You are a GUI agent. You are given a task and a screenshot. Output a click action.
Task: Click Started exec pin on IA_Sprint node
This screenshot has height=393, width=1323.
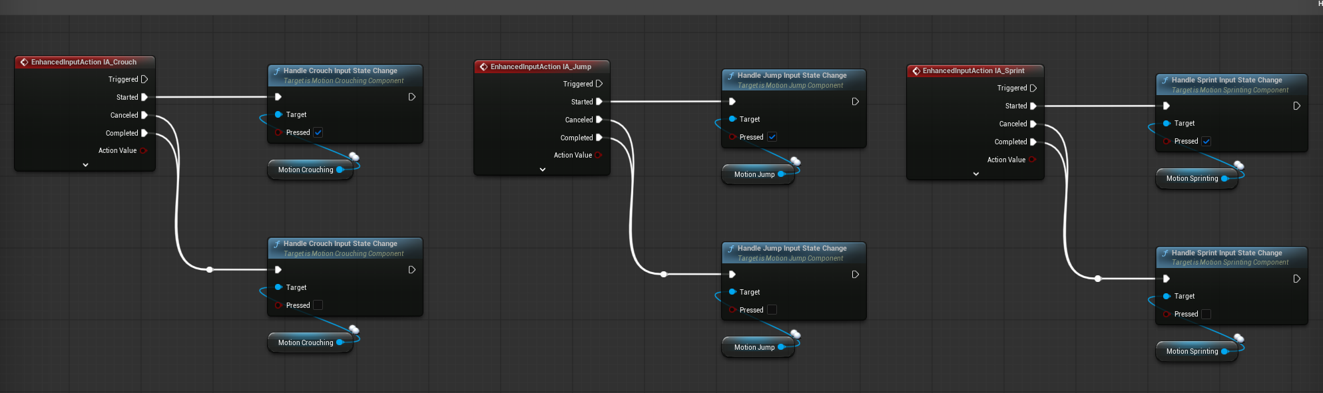coord(1033,106)
